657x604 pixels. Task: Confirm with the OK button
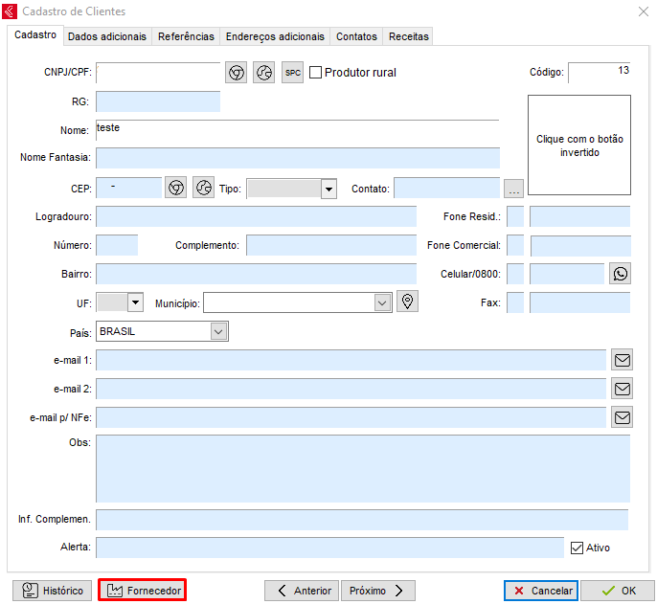[618, 591]
